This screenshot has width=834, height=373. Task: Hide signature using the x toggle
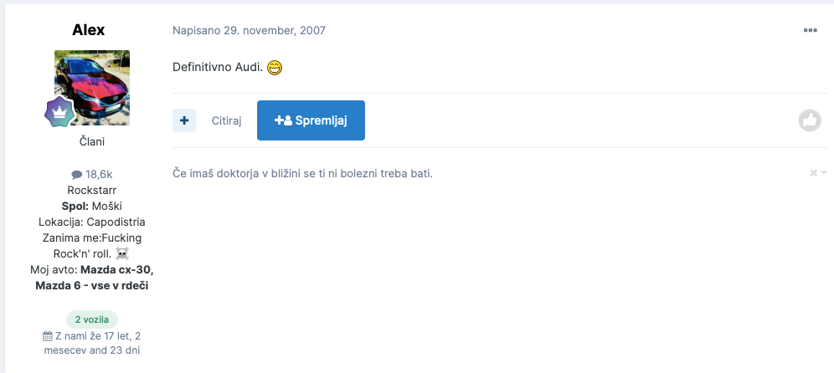813,172
